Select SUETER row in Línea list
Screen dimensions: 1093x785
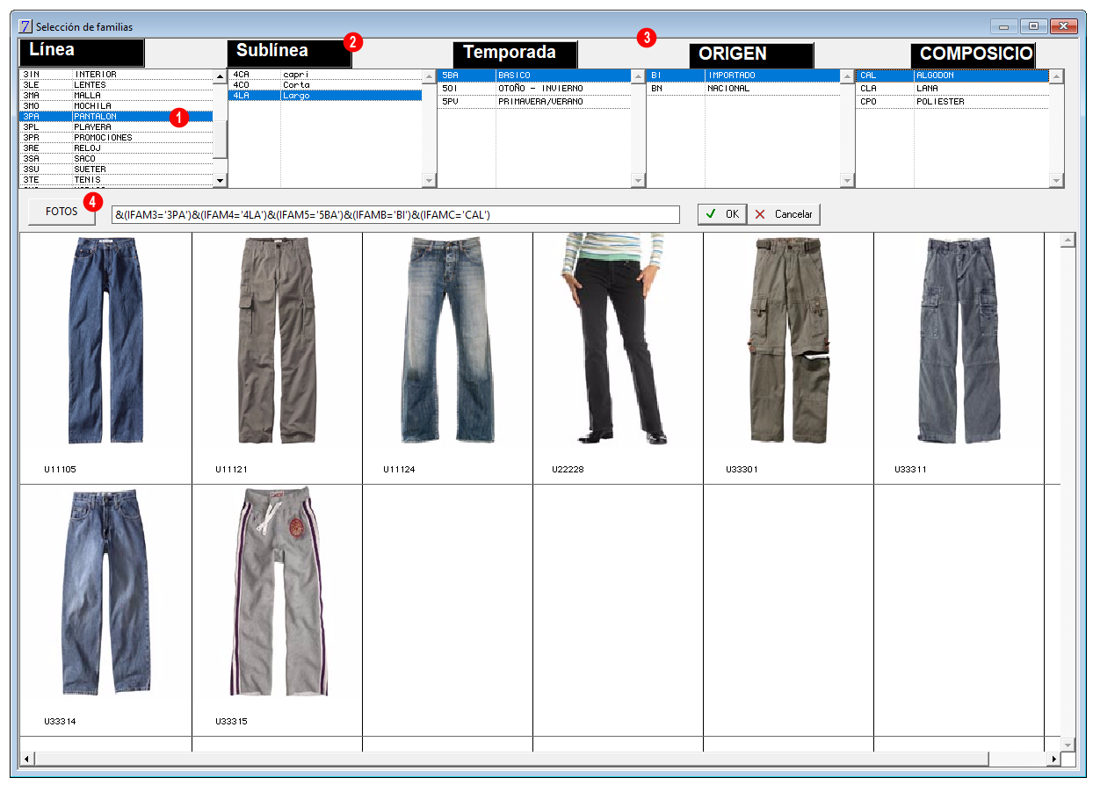coord(116,169)
